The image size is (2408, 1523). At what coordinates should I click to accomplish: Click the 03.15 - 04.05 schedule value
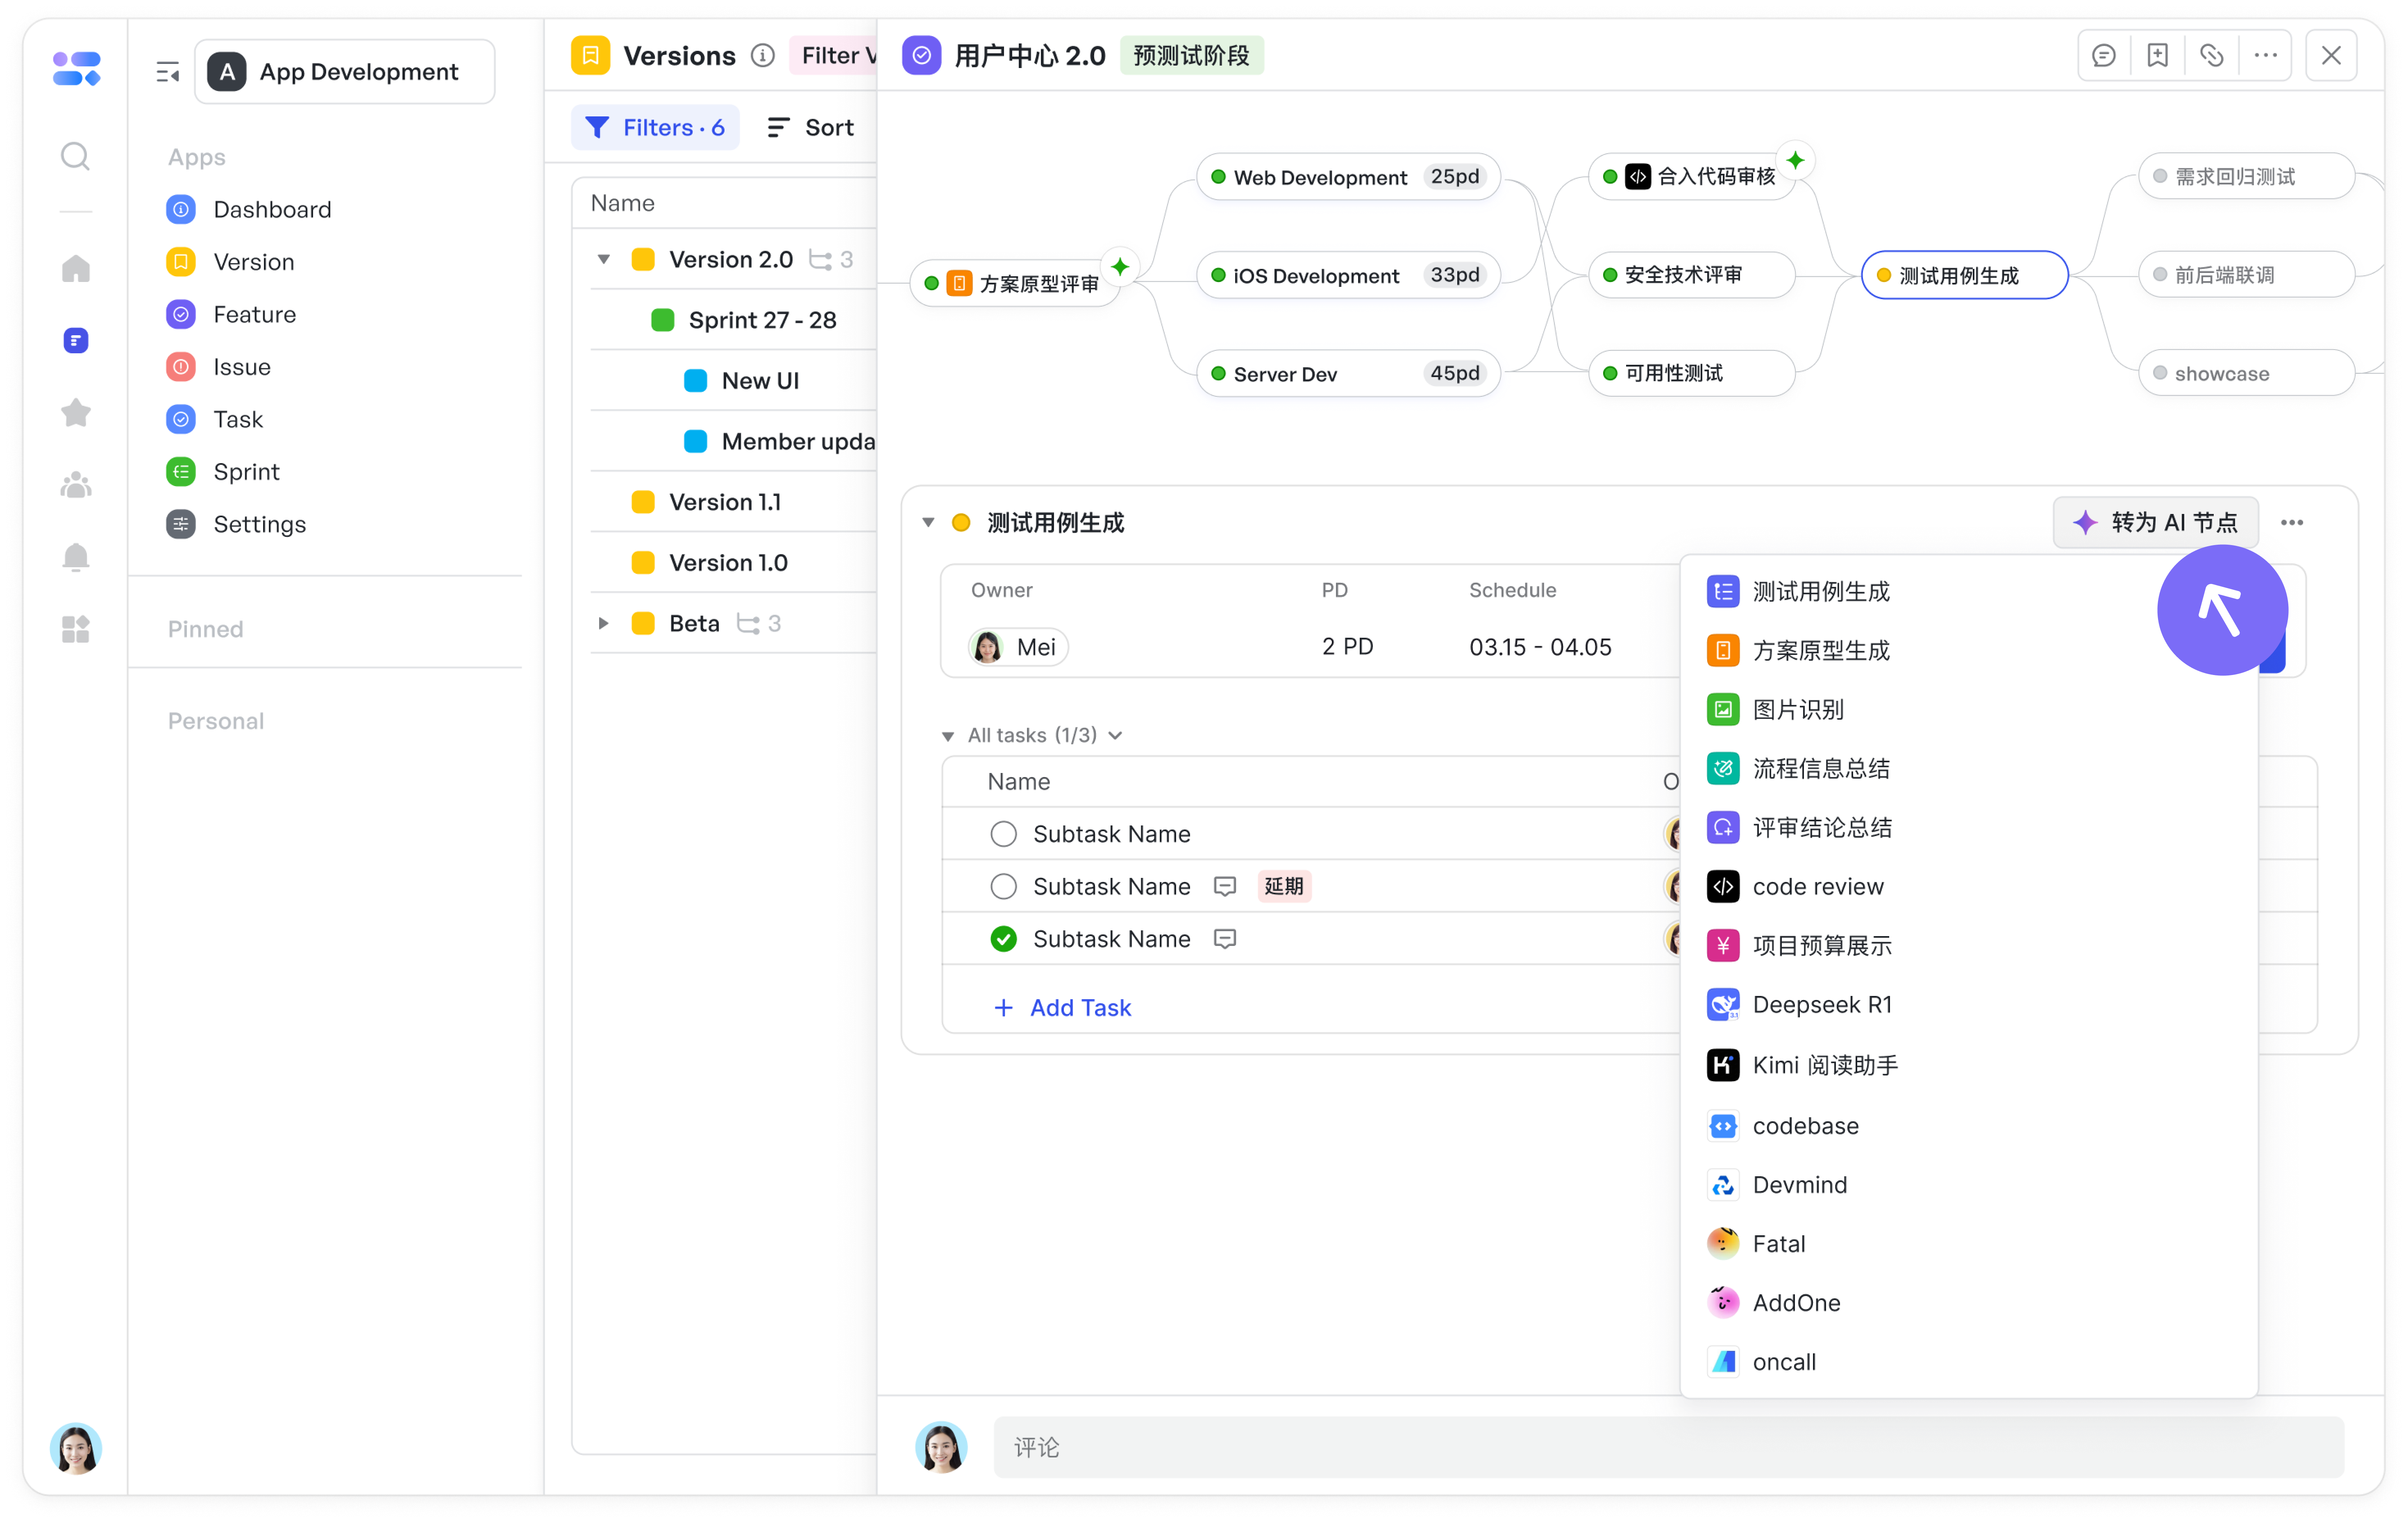[1540, 647]
